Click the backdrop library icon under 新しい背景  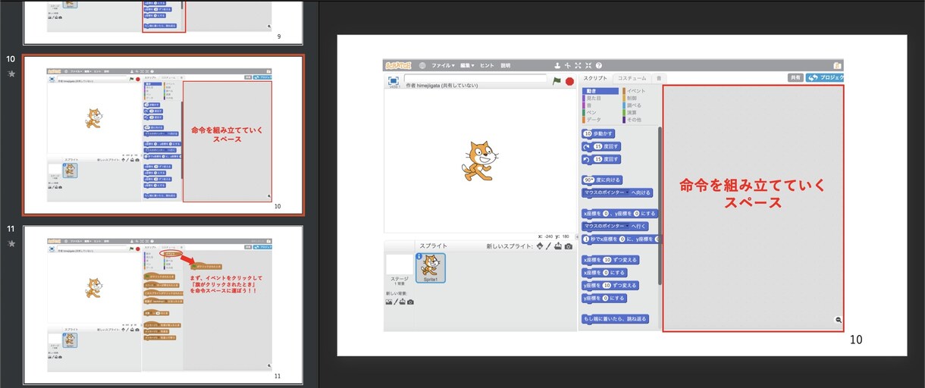click(389, 302)
